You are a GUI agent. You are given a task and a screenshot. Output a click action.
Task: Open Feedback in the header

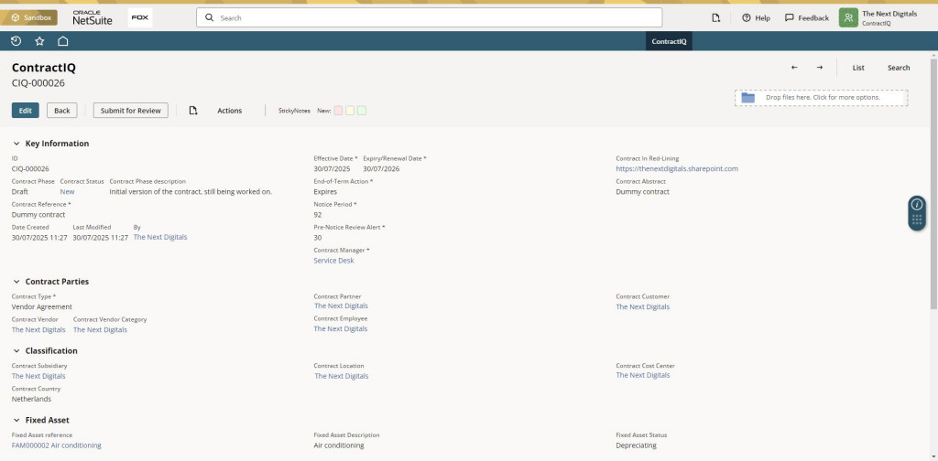click(x=807, y=18)
